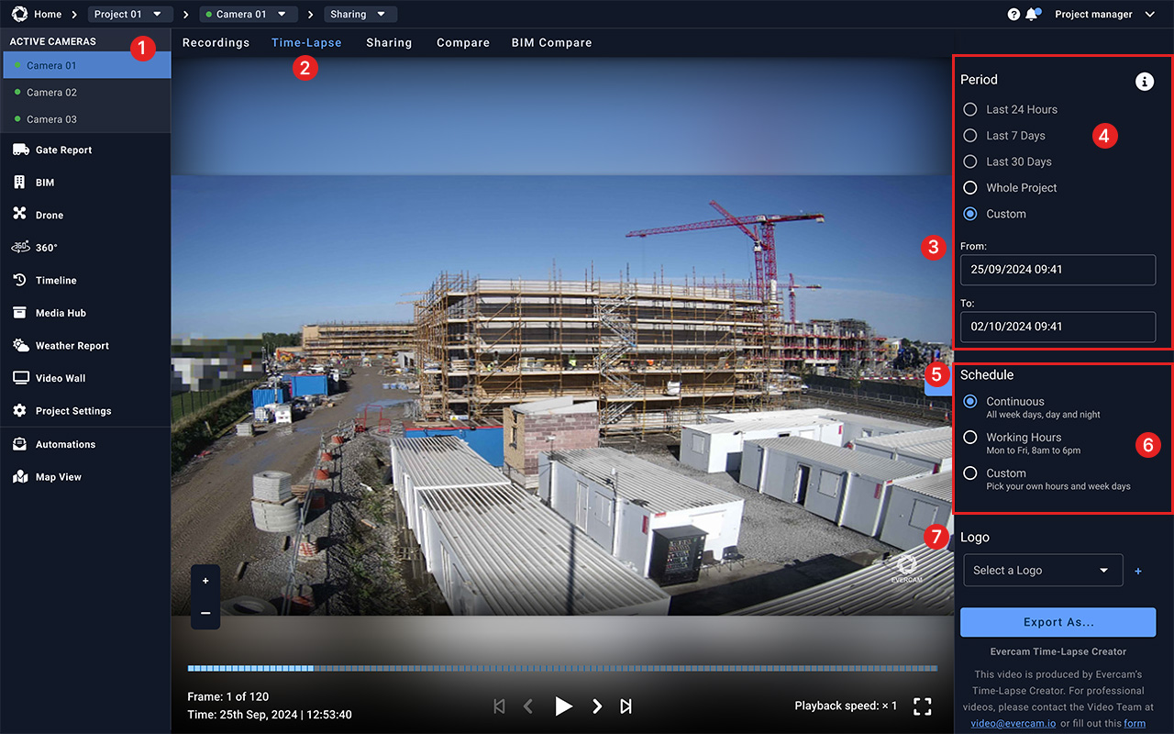View the Period info tooltip icon

pos(1144,81)
